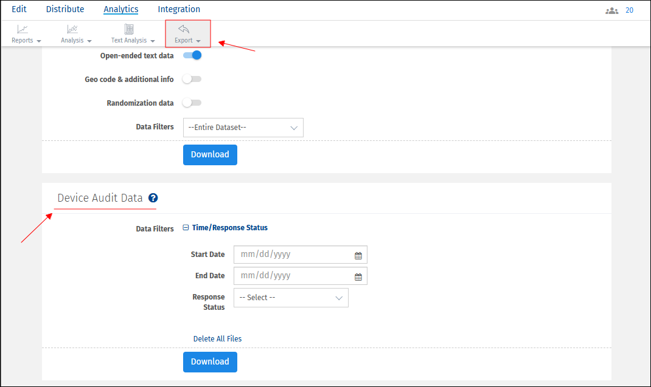
Task: Enable Geo code & additional info toggle
Action: pyautogui.click(x=192, y=79)
